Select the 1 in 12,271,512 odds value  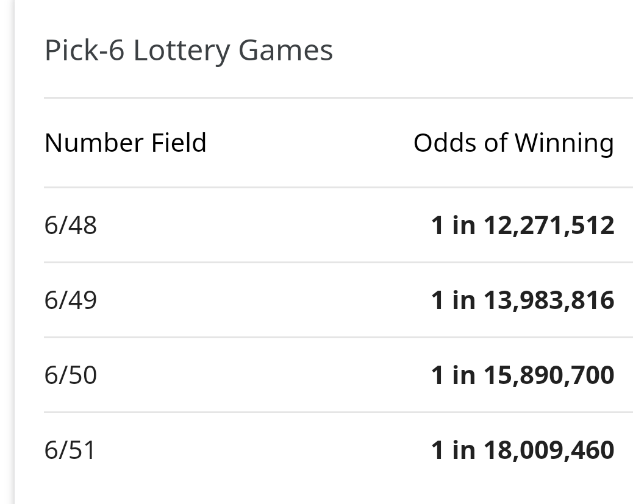(523, 225)
